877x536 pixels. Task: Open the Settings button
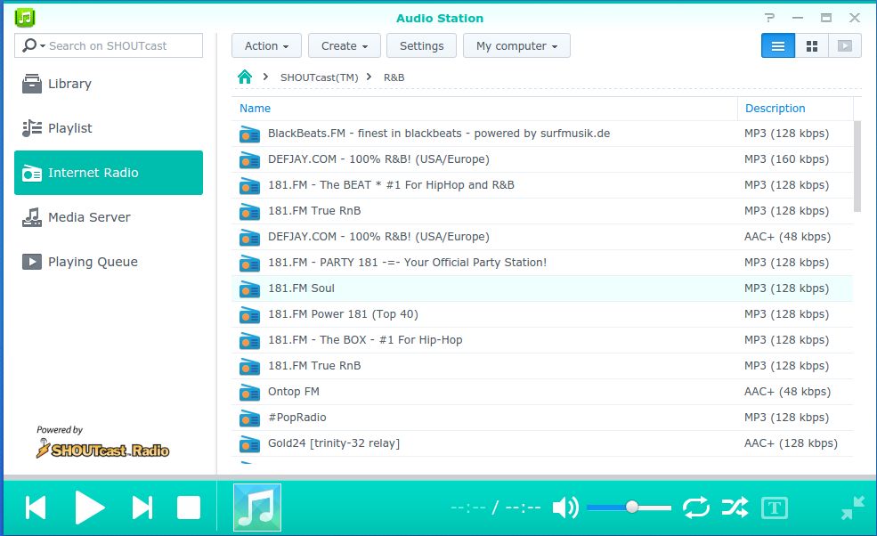tap(422, 46)
